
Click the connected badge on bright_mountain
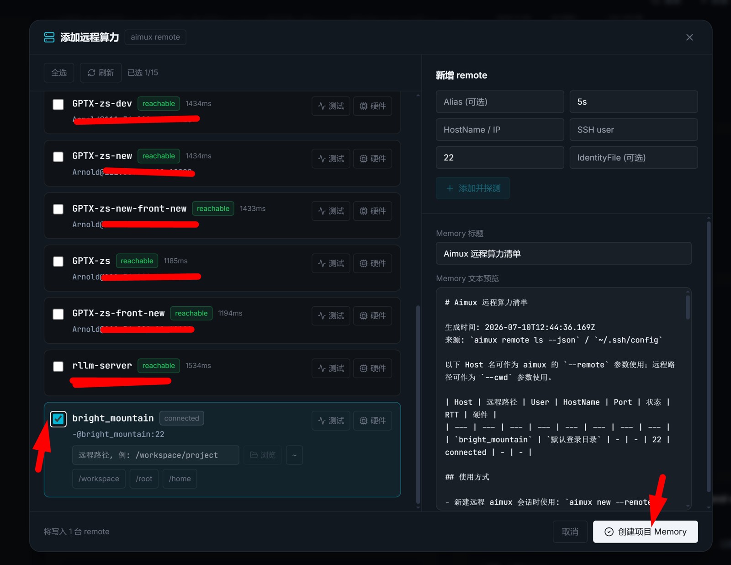pyautogui.click(x=182, y=418)
